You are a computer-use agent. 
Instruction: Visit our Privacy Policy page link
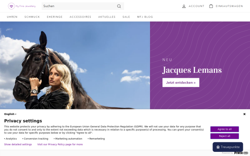[x=60, y=144]
